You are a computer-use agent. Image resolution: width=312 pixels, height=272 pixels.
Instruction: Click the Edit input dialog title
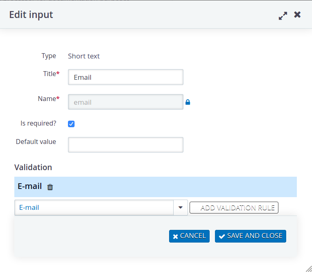[x=31, y=15]
